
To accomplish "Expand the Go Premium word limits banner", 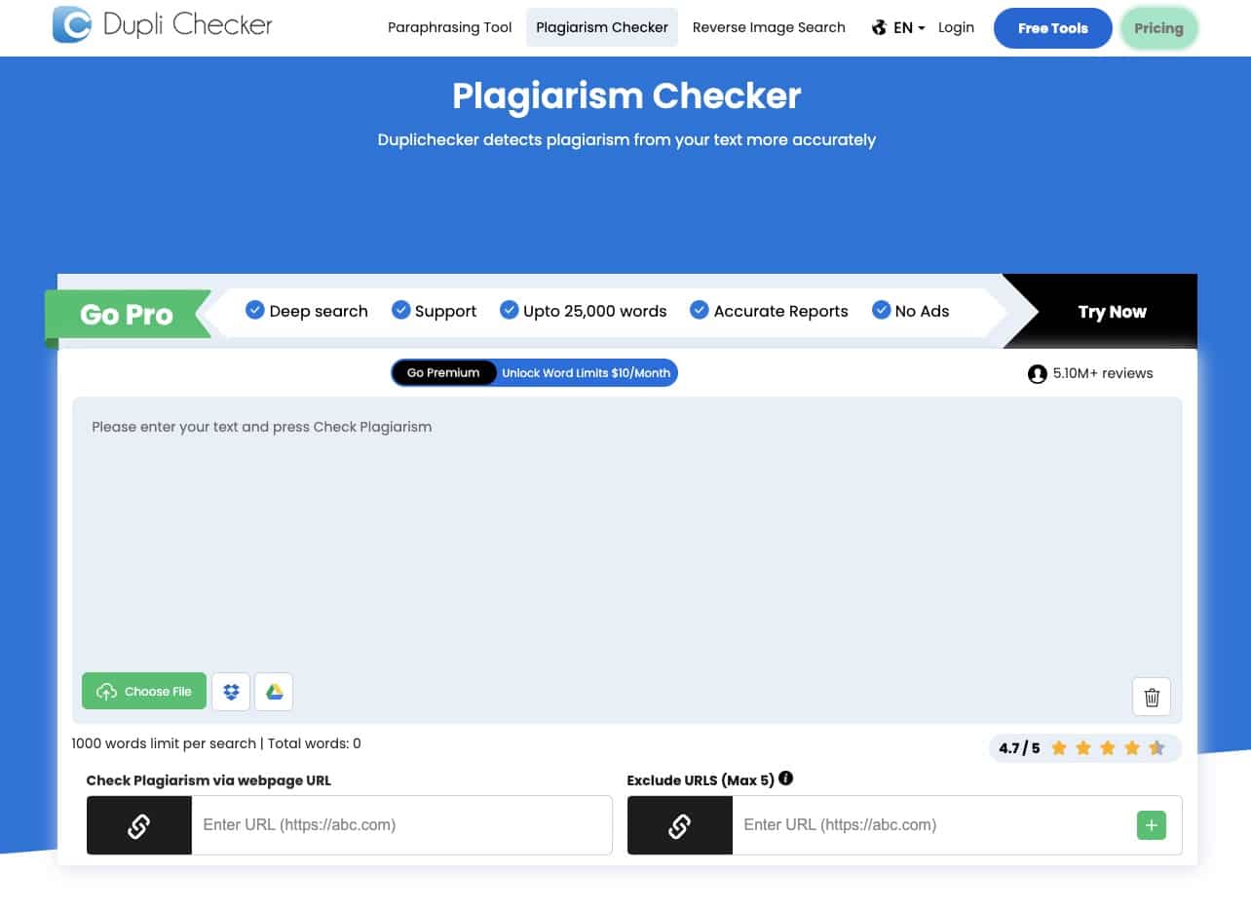I will (534, 372).
